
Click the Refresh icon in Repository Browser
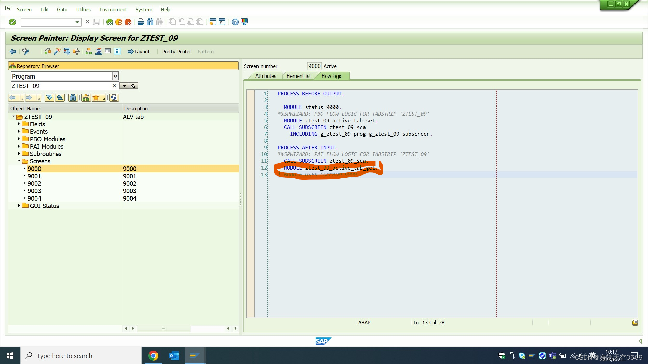pos(114,97)
